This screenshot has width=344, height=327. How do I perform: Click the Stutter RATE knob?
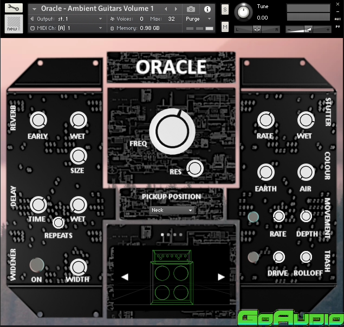265,120
